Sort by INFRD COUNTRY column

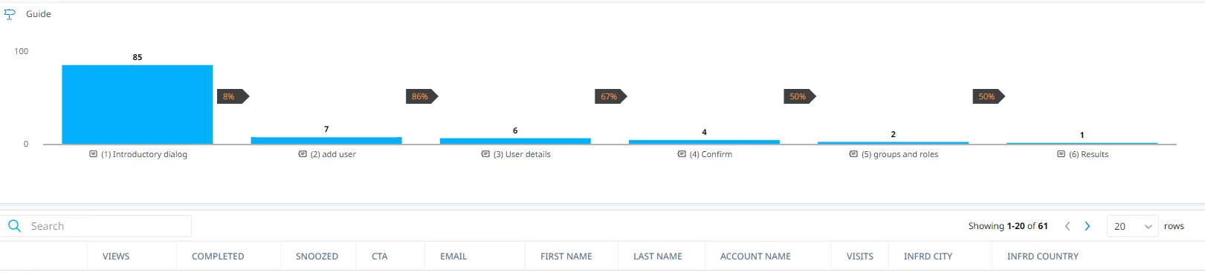(x=1043, y=256)
